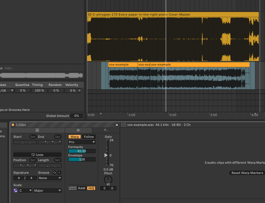This screenshot has width=265, height=203.
Task: Enable the RAM mode toggle
Action: [82, 188]
